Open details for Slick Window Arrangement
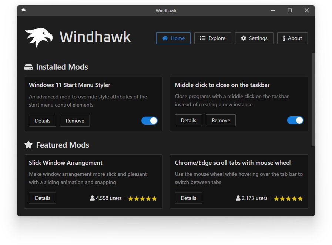 (x=42, y=198)
